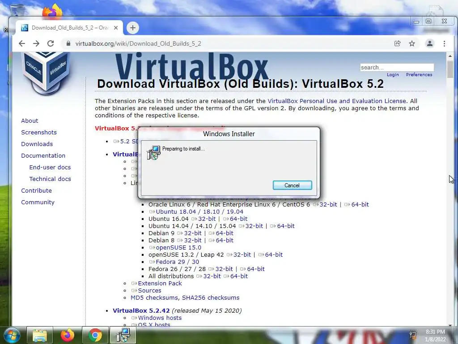Open Chrome three-dot menu
458x344 pixels.
444,43
